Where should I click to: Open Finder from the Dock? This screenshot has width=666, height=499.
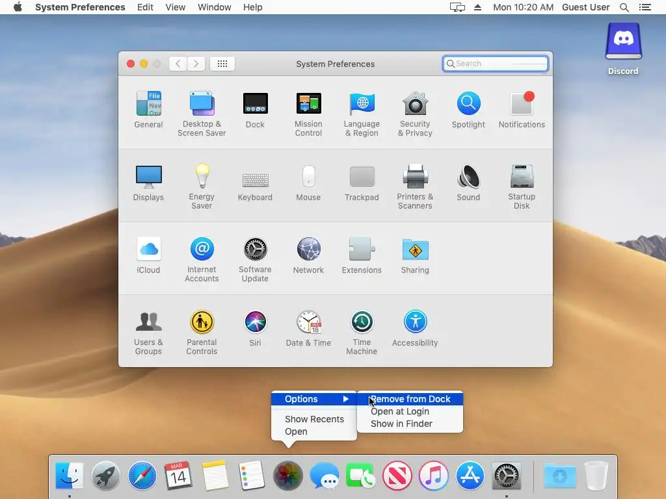pos(69,476)
